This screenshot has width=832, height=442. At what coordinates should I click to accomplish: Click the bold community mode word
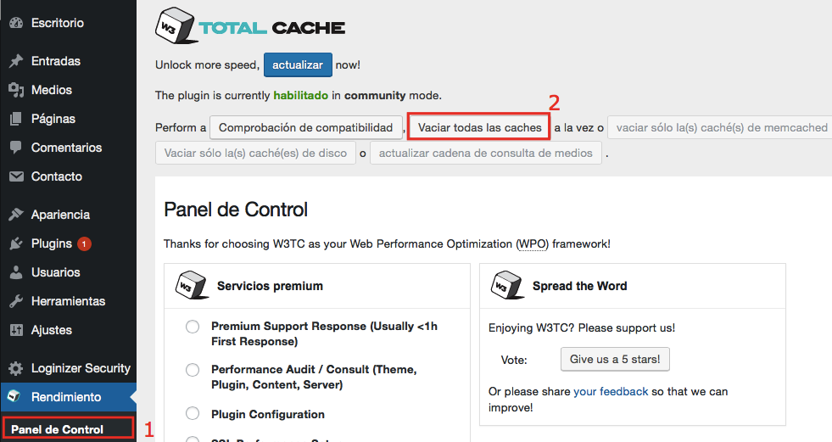375,96
